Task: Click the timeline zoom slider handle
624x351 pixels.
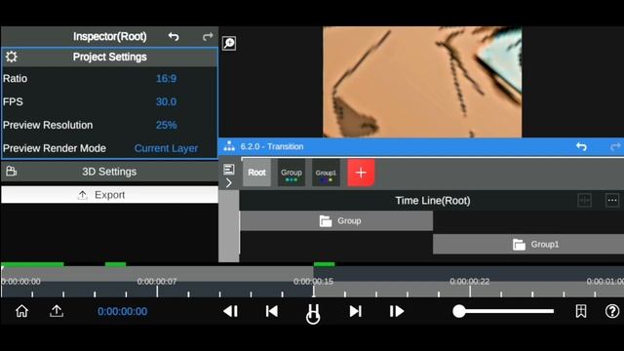Action: [459, 311]
